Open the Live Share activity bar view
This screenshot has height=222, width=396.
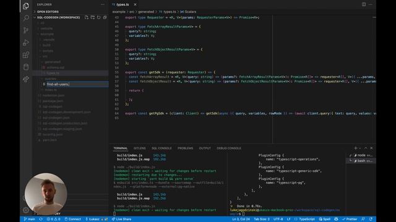[x=26, y=80]
